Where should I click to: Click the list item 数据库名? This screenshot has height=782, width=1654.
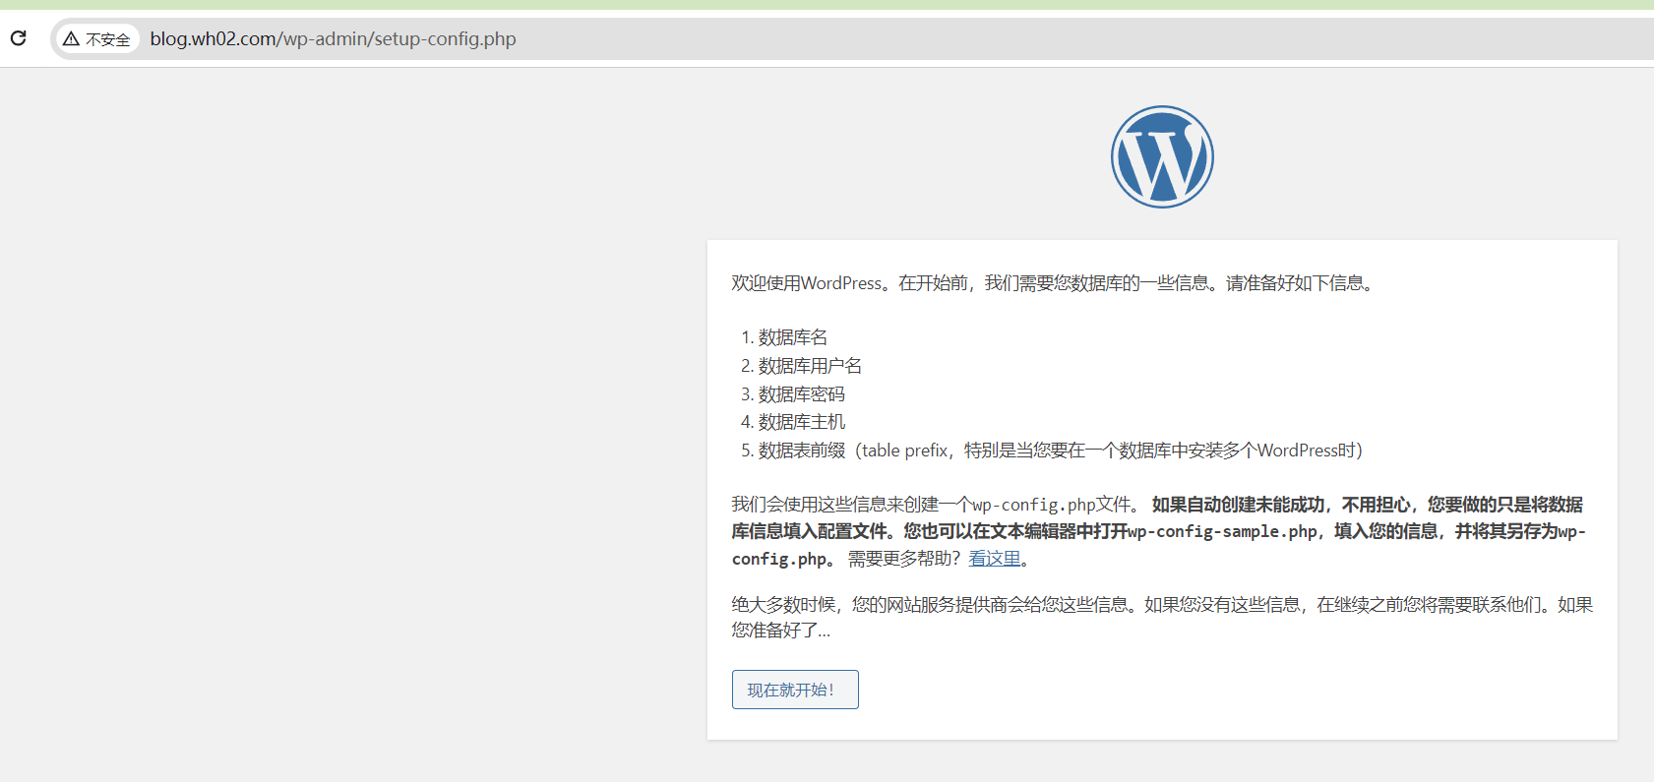[x=792, y=337]
